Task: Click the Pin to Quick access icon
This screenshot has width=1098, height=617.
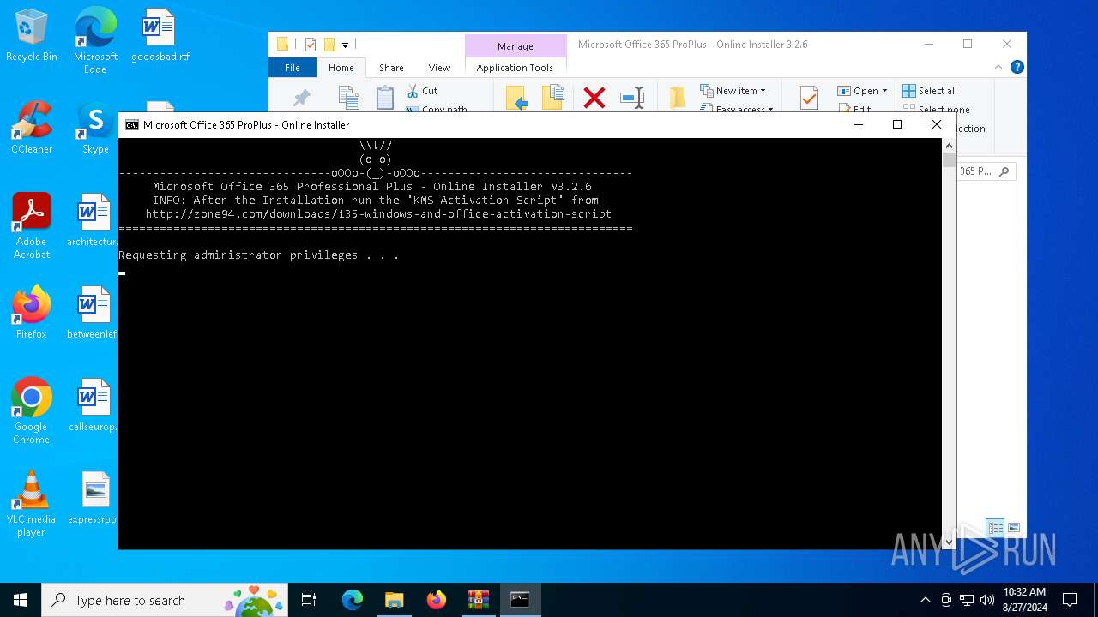Action: (301, 99)
